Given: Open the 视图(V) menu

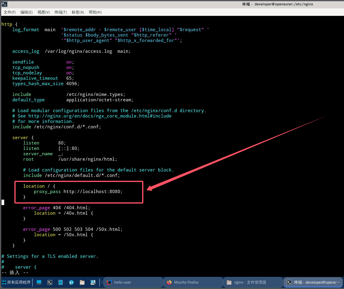Looking at the screenshot, I should (x=43, y=12).
